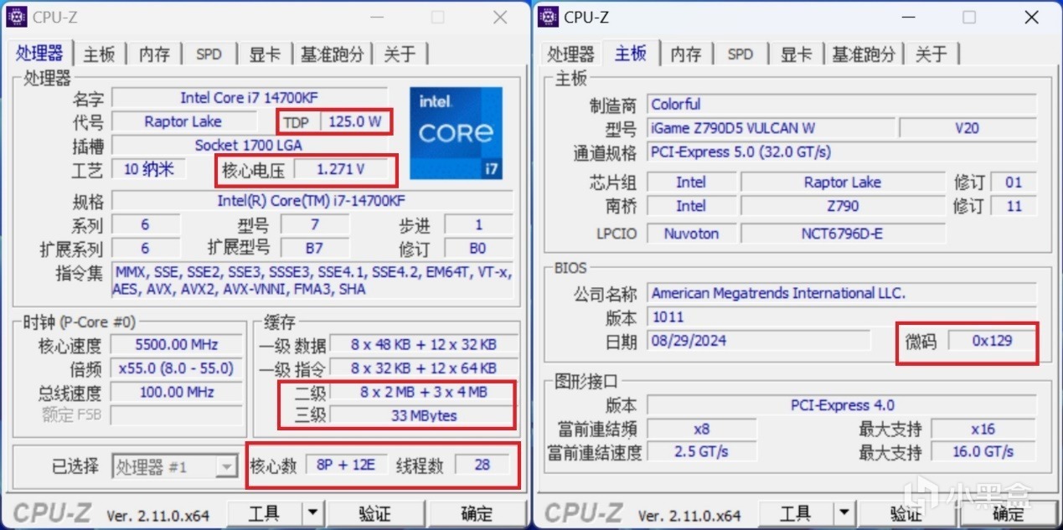The width and height of the screenshot is (1063, 530).
Task: Click the 核心电压 value 1.271 V
Action: (x=341, y=169)
